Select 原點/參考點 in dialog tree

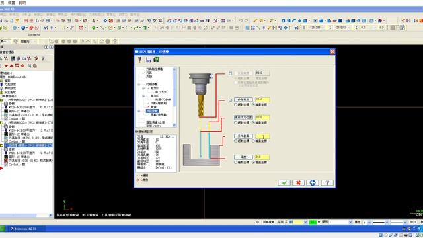(x=159, y=115)
